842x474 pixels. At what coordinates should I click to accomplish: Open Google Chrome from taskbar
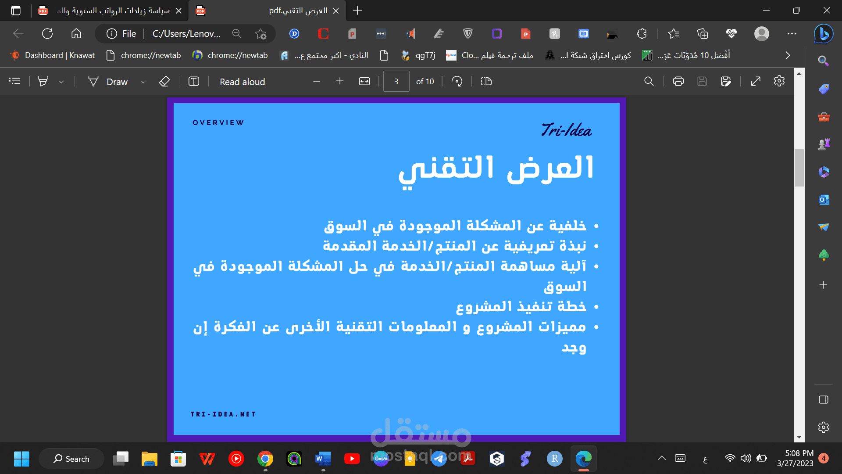point(265,459)
